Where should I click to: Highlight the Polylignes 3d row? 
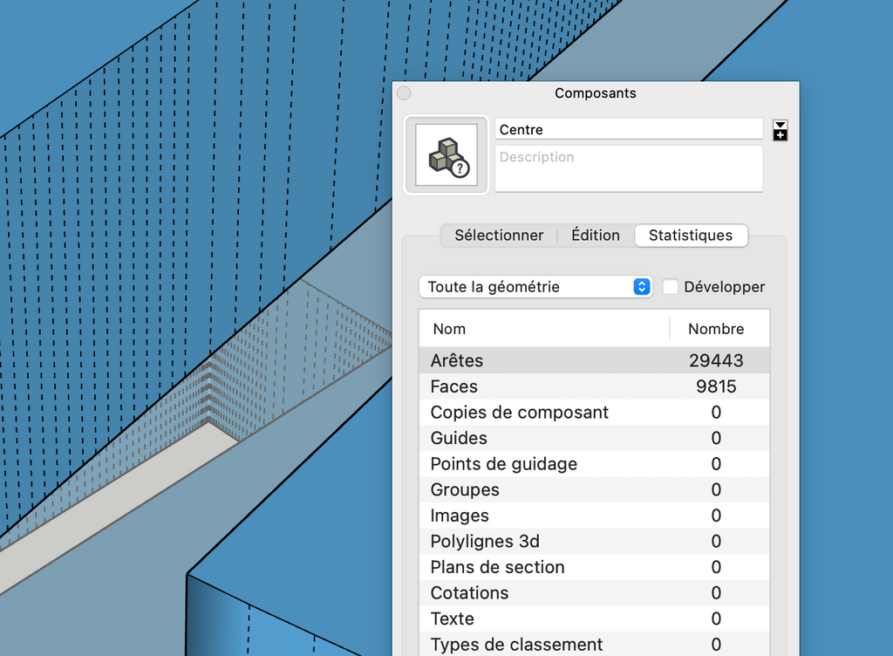click(x=593, y=542)
